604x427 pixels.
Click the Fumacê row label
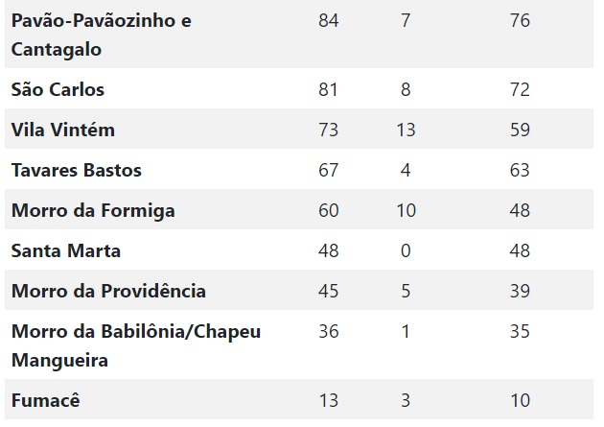(45, 400)
